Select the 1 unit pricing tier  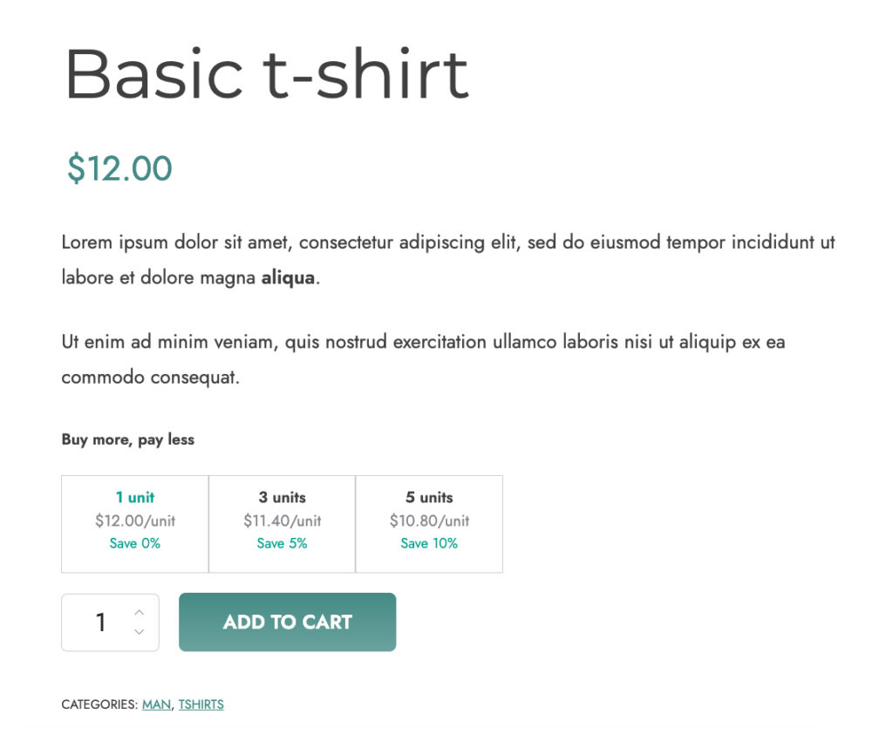(135, 524)
